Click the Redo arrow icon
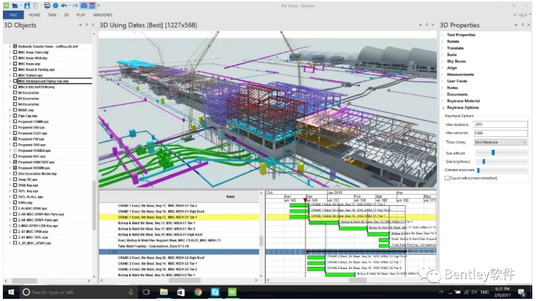Viewport: 538px width, 301px height. click(75, 6)
